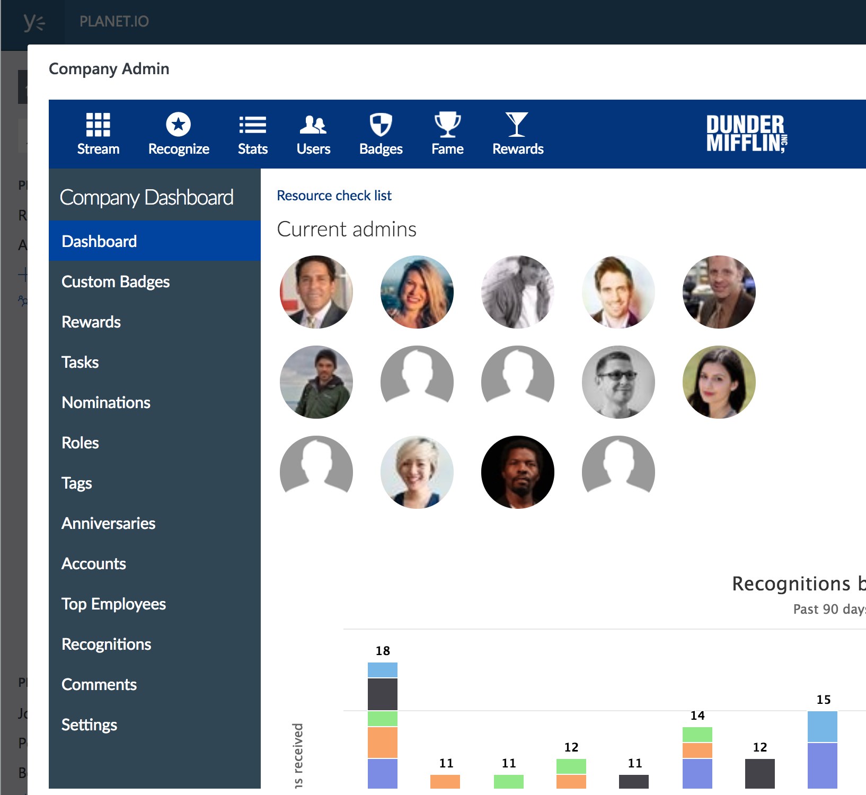Click the Recognize star icon
866x795 pixels.
[179, 125]
